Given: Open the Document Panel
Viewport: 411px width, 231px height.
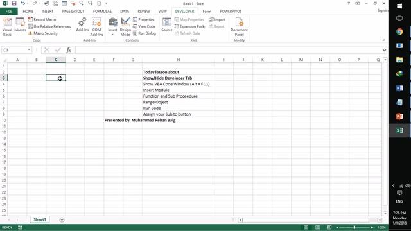Looking at the screenshot, I should click(x=239, y=26).
